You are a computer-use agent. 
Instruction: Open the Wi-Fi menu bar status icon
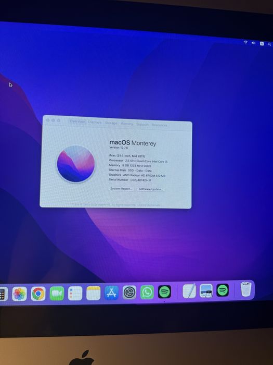click(x=245, y=42)
